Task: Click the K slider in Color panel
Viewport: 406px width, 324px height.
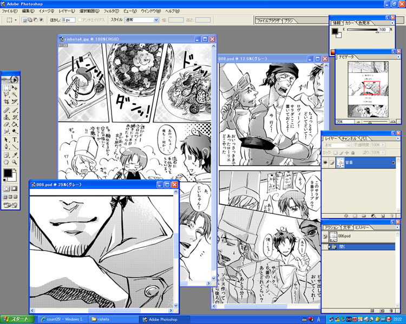Action: point(362,30)
